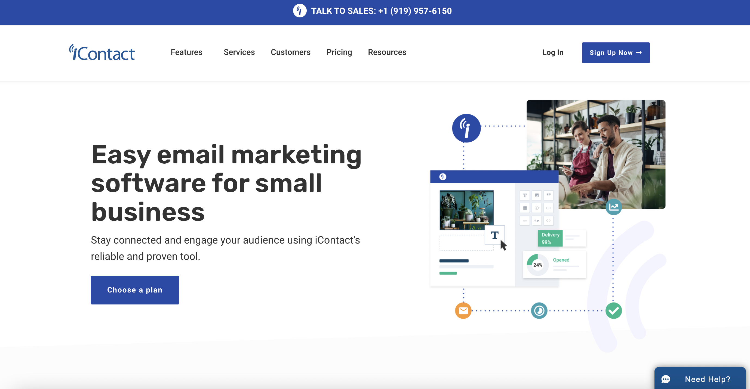Click the plants photo thumbnail in the editor
Screen dimensions: 750x389
[x=466, y=210]
